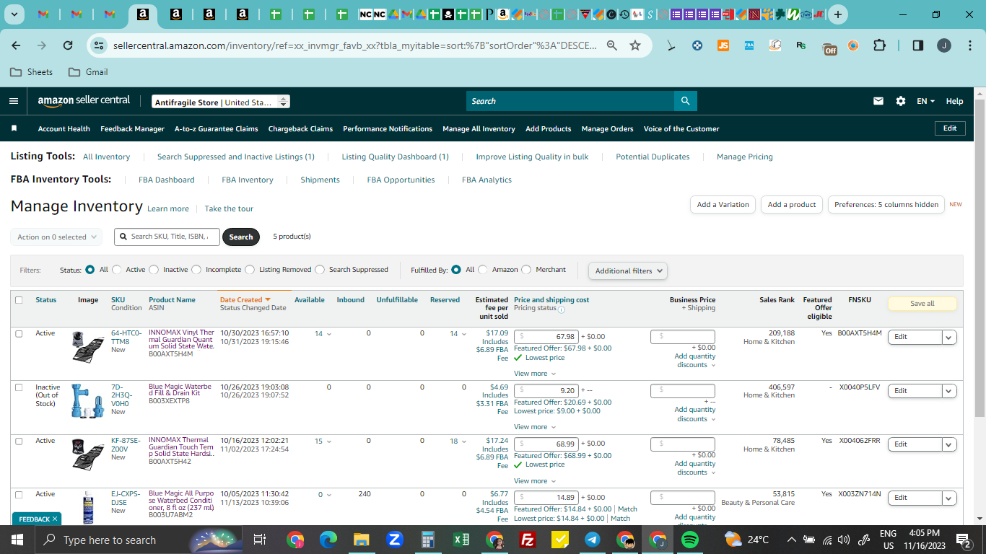Image resolution: width=986 pixels, height=554 pixels.
Task: Open the Edit dropdown arrow for SKU 64-HTC0-TTM8
Action: 949,337
